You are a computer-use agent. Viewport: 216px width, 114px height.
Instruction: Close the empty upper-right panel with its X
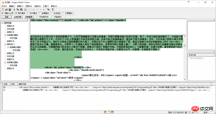click(x=214, y=20)
